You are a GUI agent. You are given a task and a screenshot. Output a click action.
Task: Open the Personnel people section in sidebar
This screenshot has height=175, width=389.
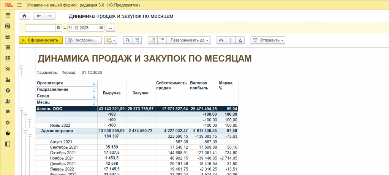coord(8,101)
